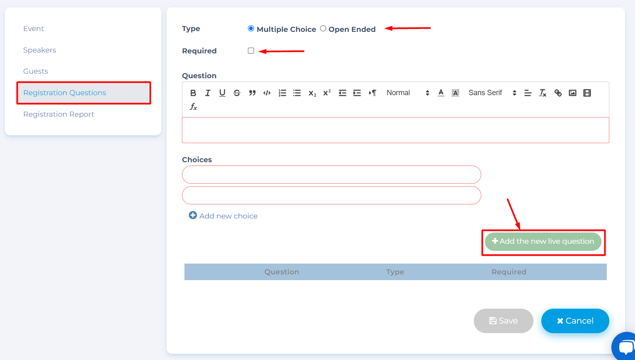Create a numbered ordered list

coord(282,93)
